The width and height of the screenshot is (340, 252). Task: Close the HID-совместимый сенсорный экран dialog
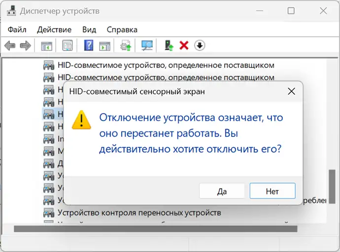[x=291, y=91]
